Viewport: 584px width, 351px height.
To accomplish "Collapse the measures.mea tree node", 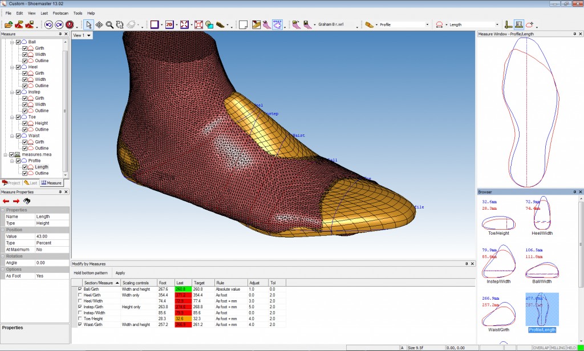I will [x=6, y=154].
